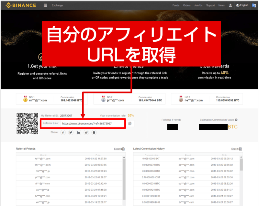Image resolution: width=259 pixels, height=206 pixels.
Task: Click the 2019-03-20 12:29:21 referral date
Action: 96,196
